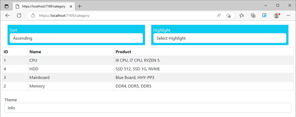Click the Product column header

[x=204, y=52]
